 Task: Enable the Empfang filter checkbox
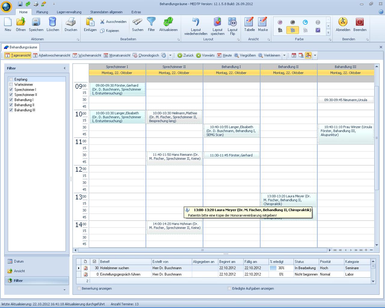coord(11,79)
